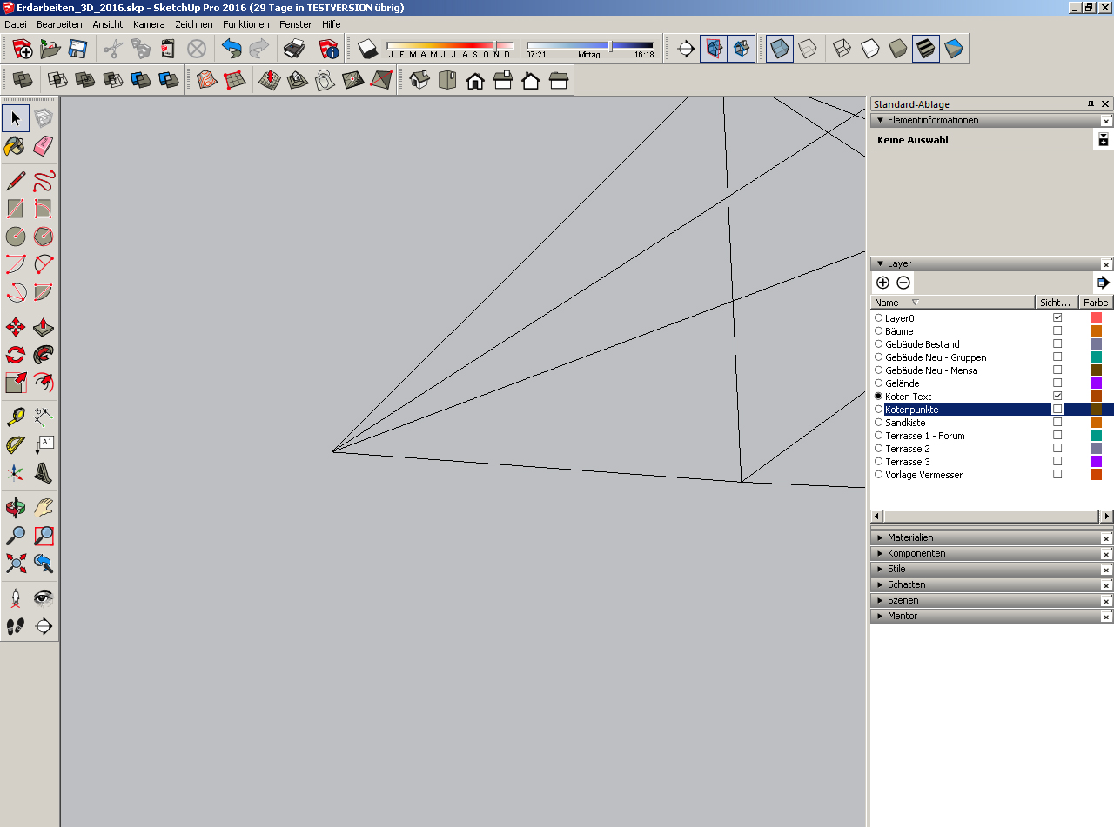Click the Paint Bucket tool
The image size is (1114, 827).
(x=16, y=145)
